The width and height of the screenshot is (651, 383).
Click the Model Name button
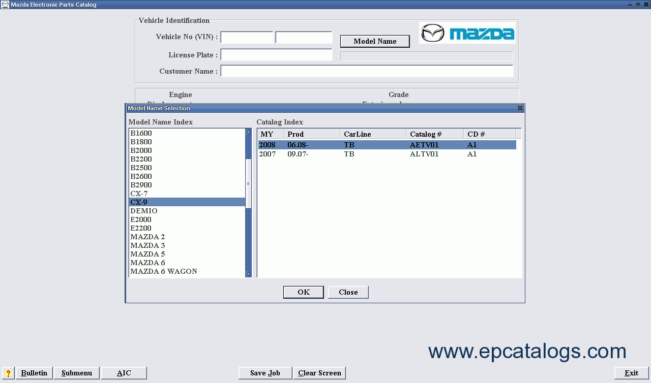(375, 41)
